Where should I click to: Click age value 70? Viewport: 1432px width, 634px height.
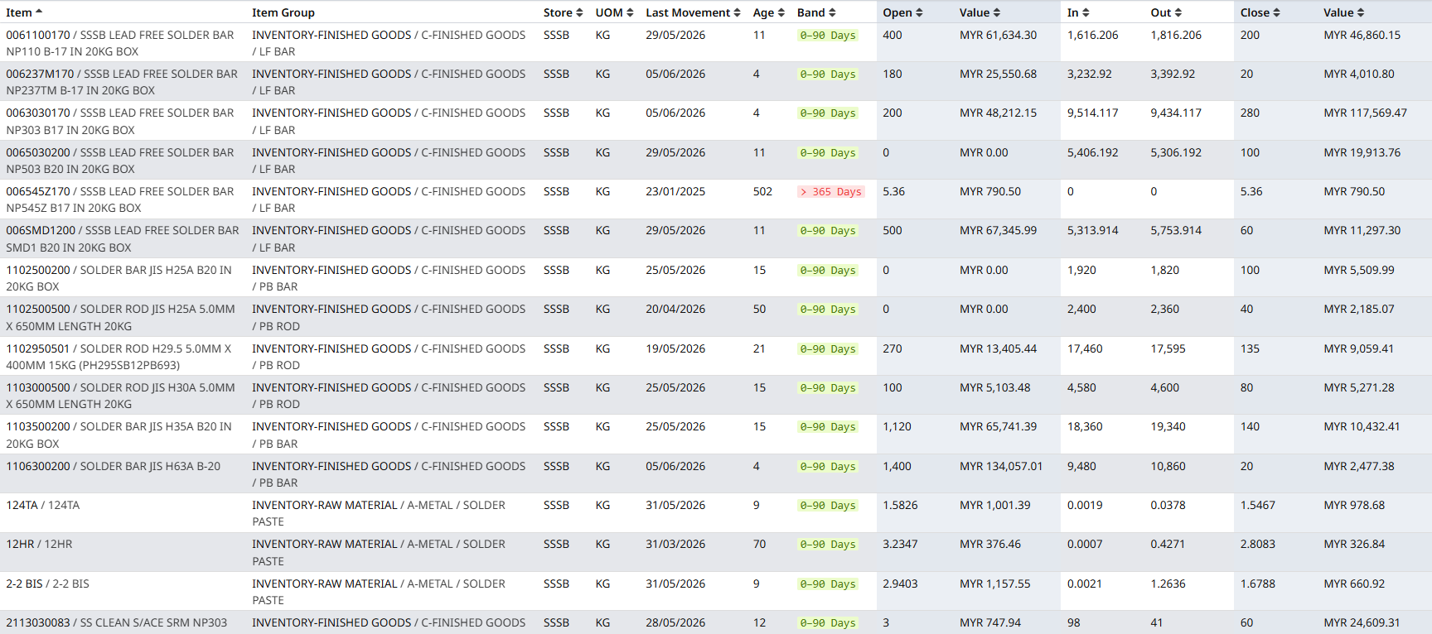(x=759, y=544)
